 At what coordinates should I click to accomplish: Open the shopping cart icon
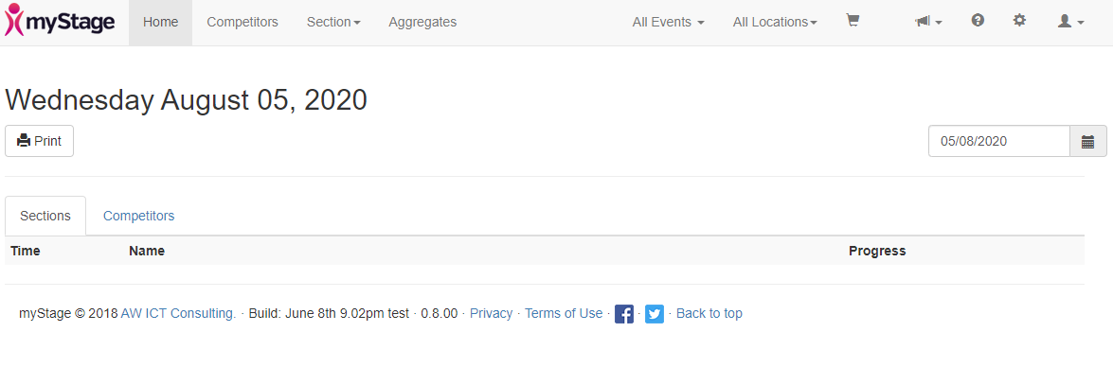[x=853, y=21]
